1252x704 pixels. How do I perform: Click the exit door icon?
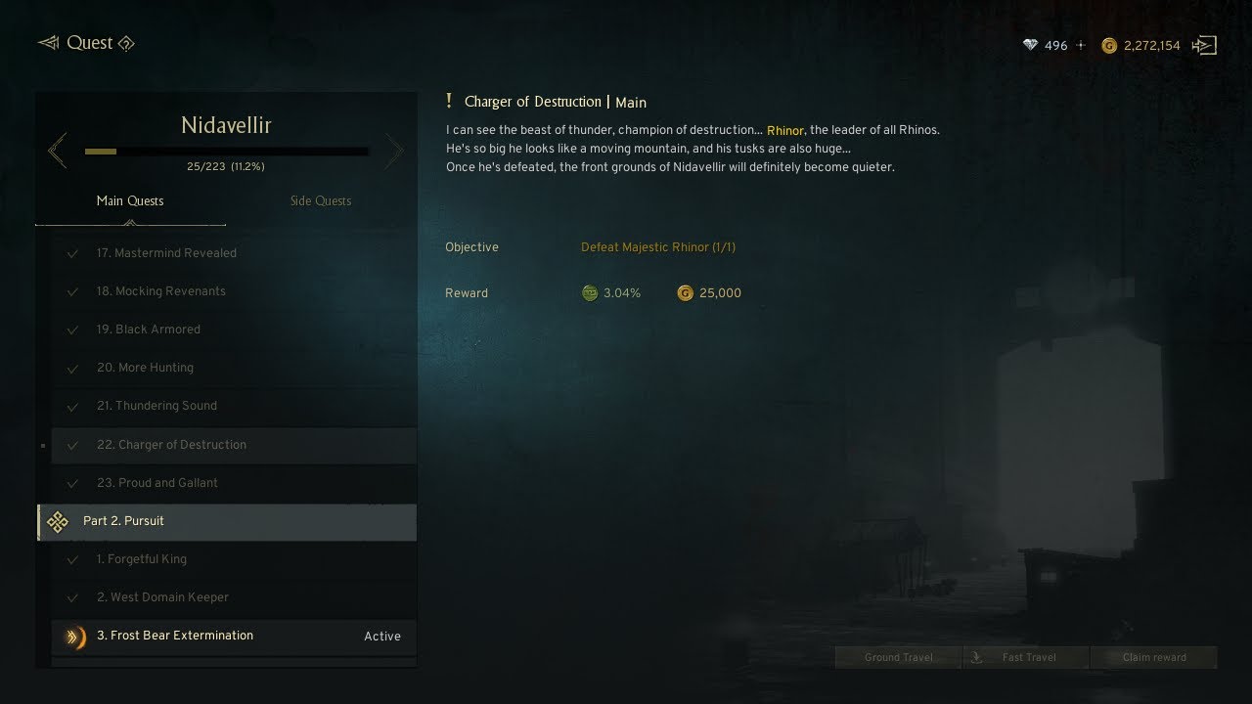click(x=1204, y=45)
